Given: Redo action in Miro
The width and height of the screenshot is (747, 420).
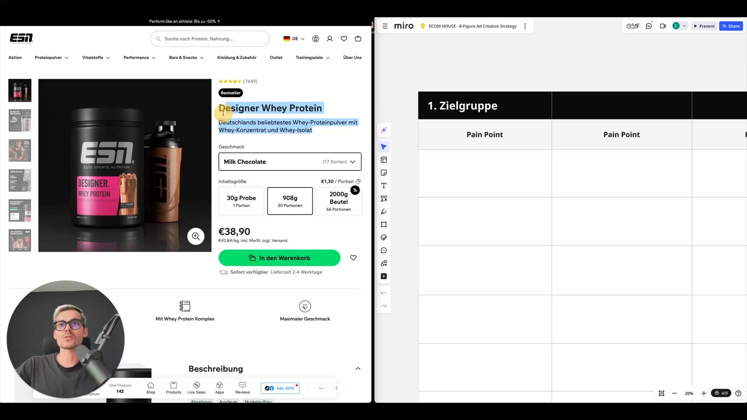Looking at the screenshot, I should pos(384,306).
